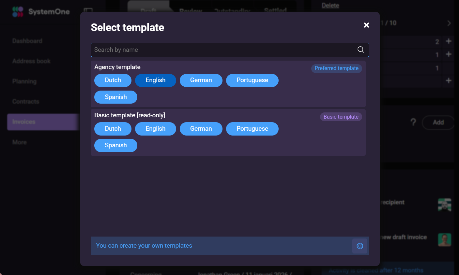Select Dutch for the Agency template
The image size is (459, 275).
pos(113,80)
